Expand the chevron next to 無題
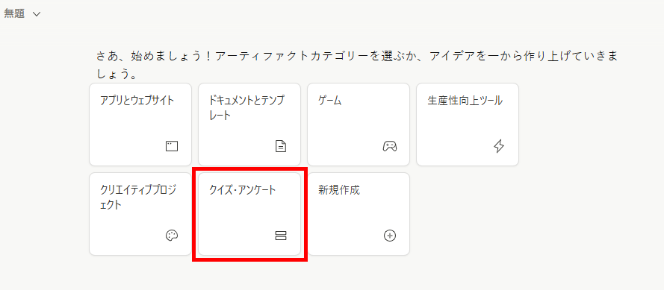 click(37, 14)
